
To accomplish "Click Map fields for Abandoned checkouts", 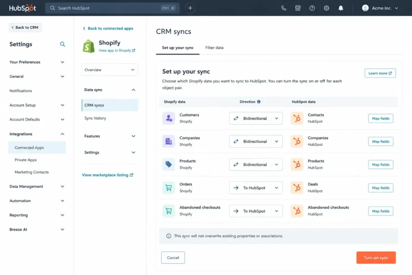I will 381,211.
